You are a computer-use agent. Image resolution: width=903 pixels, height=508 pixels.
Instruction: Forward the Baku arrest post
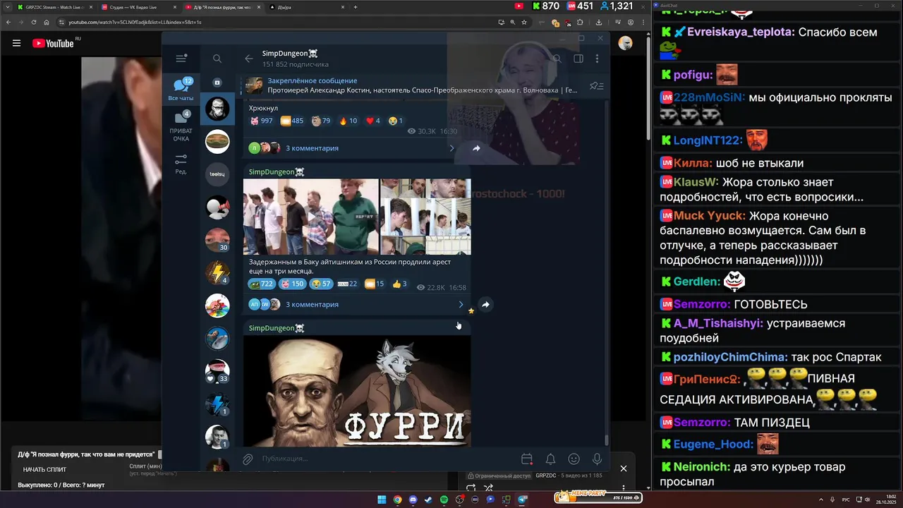click(x=485, y=304)
